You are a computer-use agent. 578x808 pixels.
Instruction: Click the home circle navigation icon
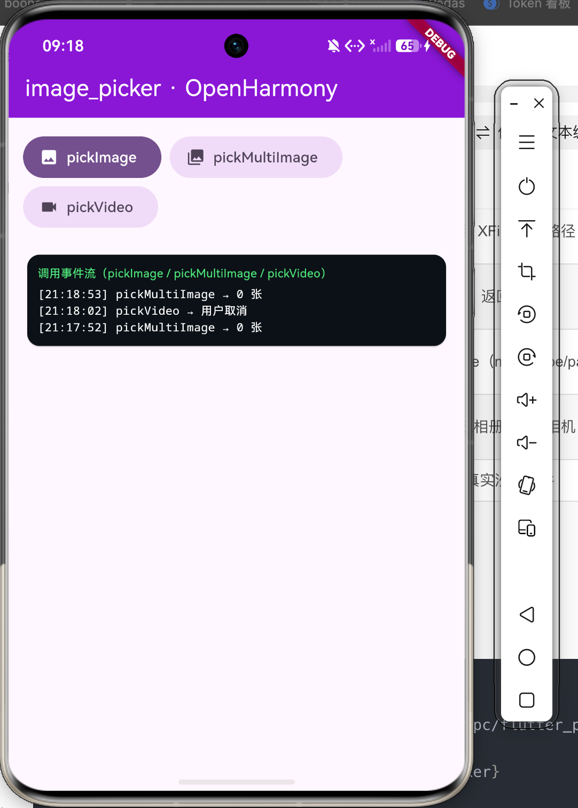click(x=527, y=657)
